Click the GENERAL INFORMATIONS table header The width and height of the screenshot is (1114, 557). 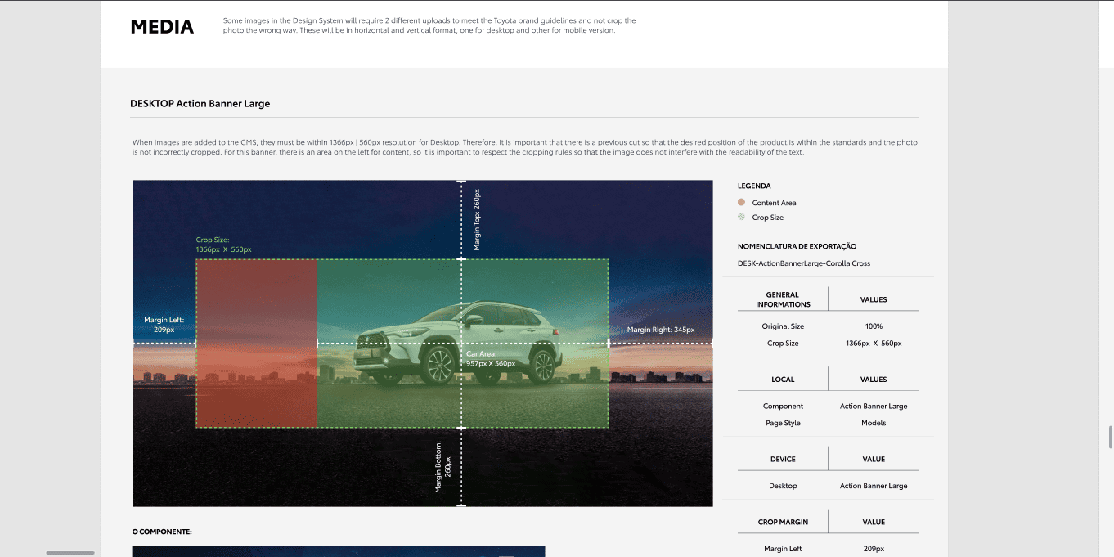[782, 299]
